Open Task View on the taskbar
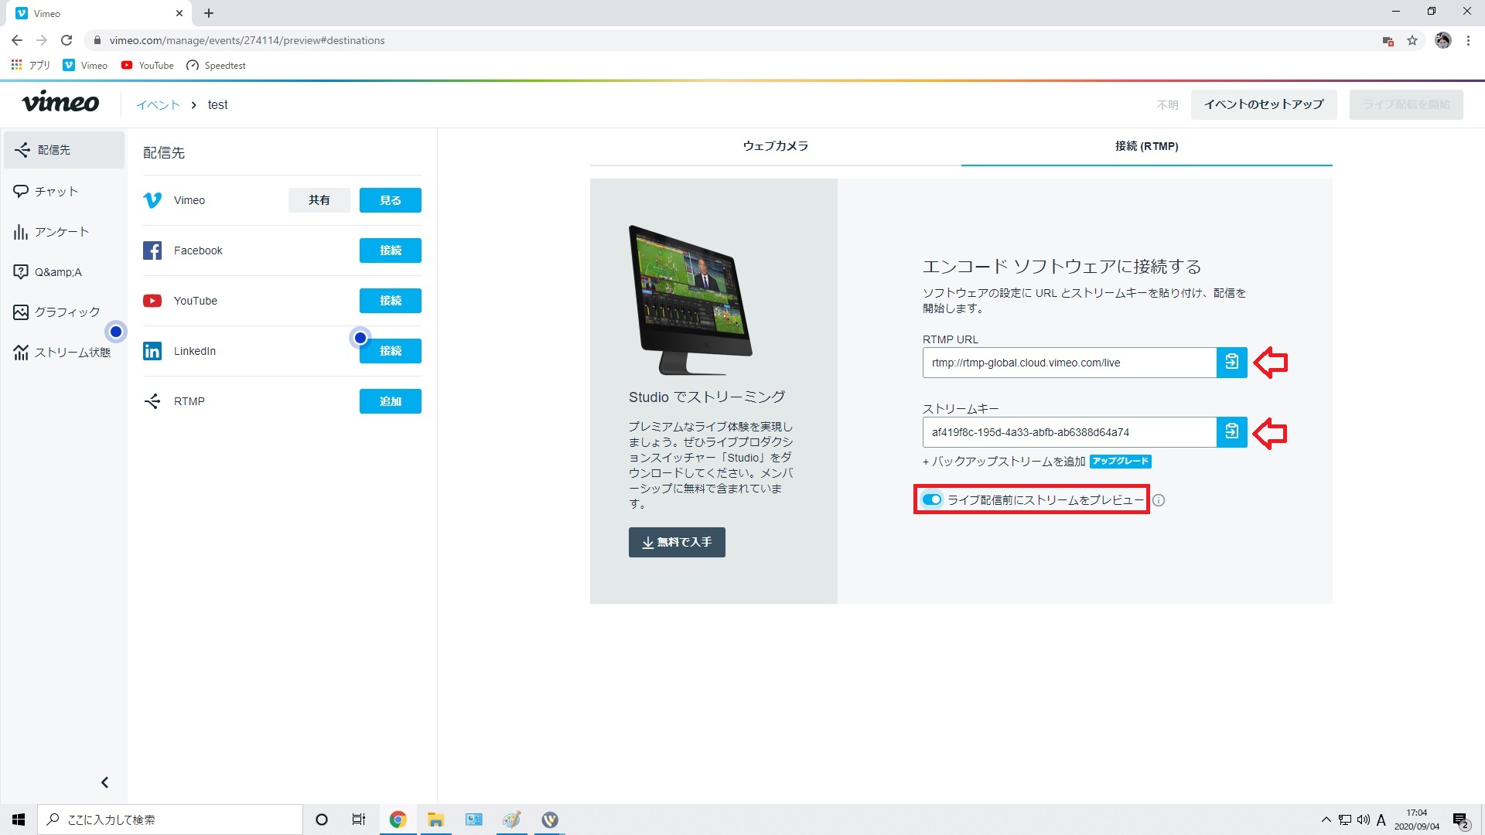 [x=358, y=820]
